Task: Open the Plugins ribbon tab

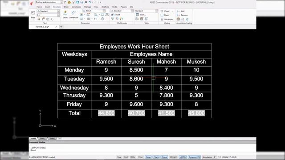Action: (x=124, y=7)
